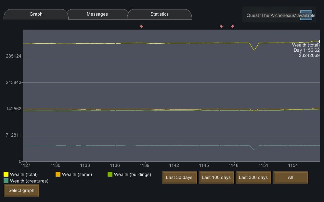Click the orange Wealth (items) swatch
This screenshot has width=324, height=202.
click(x=58, y=174)
